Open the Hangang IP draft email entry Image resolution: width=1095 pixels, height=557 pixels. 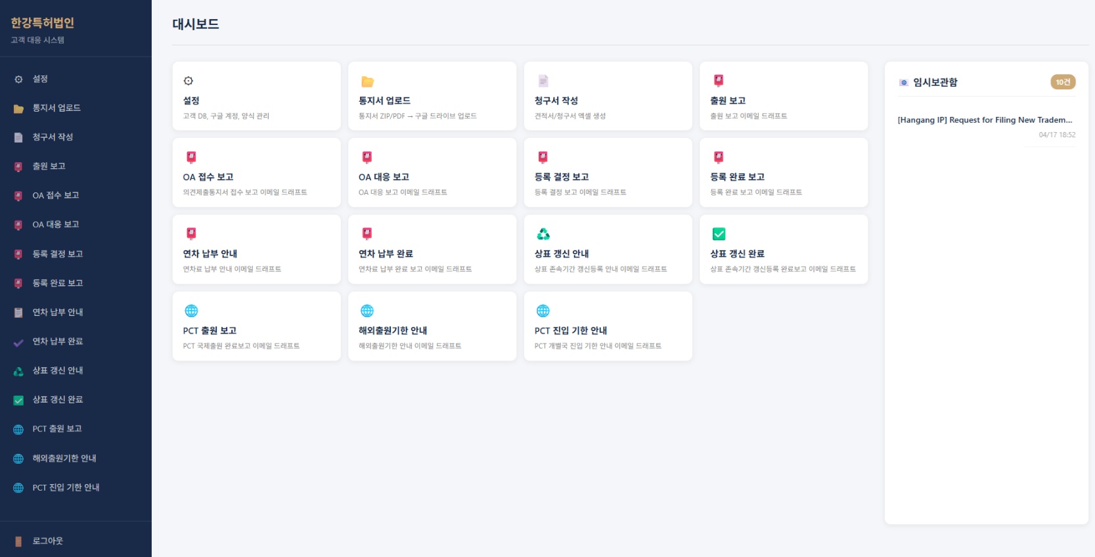(987, 127)
